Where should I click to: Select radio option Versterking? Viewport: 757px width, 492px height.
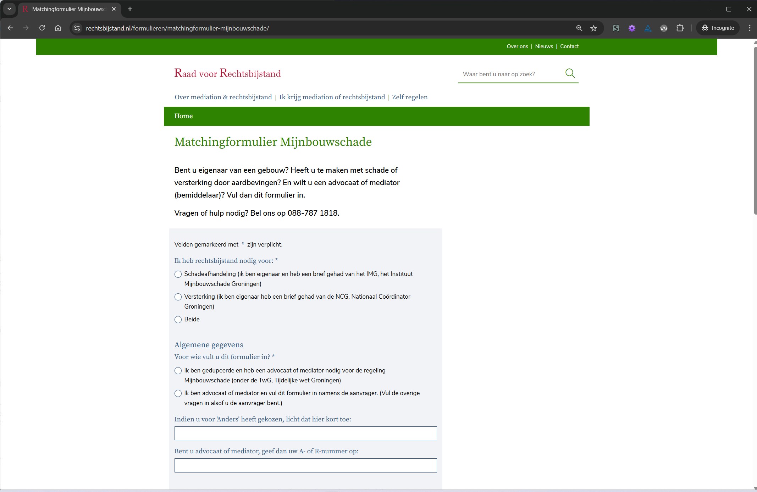(178, 297)
